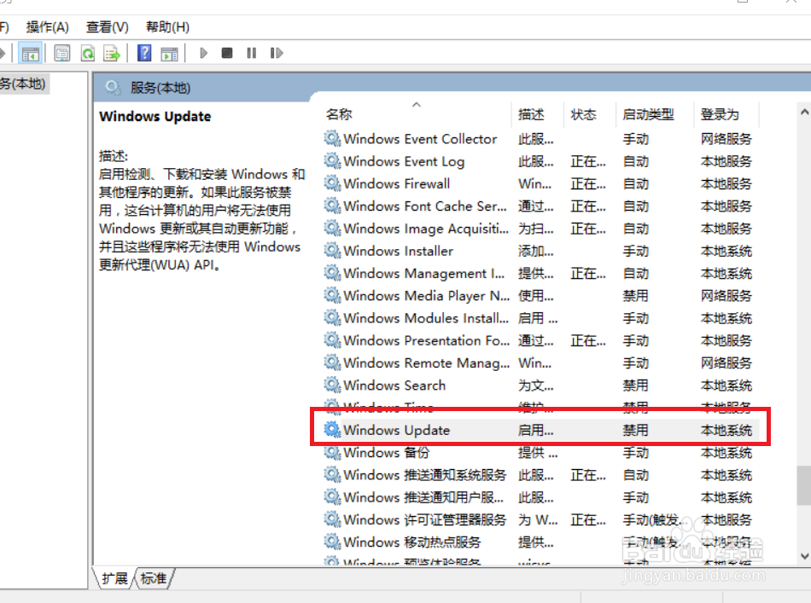Select the Windows Event Collector service
Viewport: 811px width, 603px height.
[x=540, y=139]
